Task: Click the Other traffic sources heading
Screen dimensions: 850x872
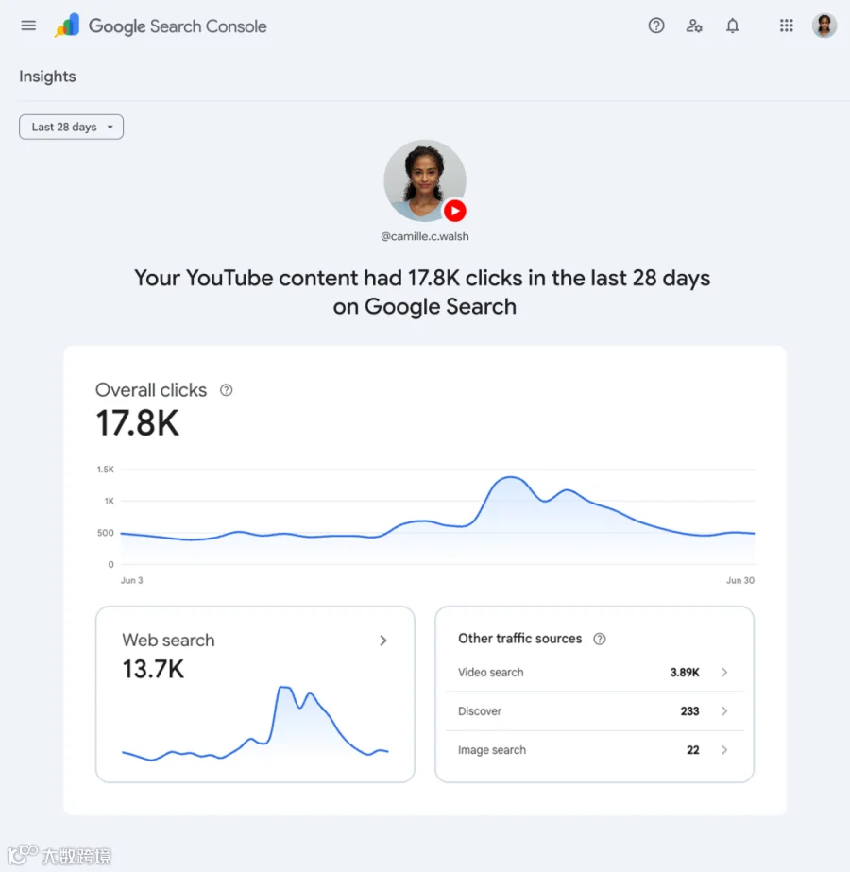Action: [519, 639]
